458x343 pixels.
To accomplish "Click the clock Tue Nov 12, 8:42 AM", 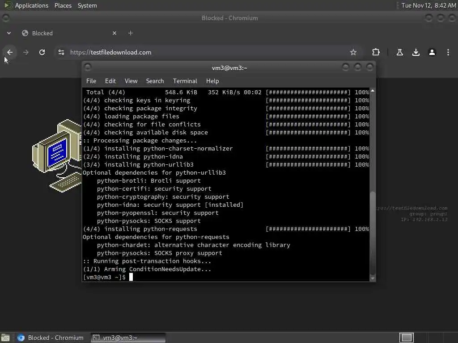I will (x=428, y=5).
